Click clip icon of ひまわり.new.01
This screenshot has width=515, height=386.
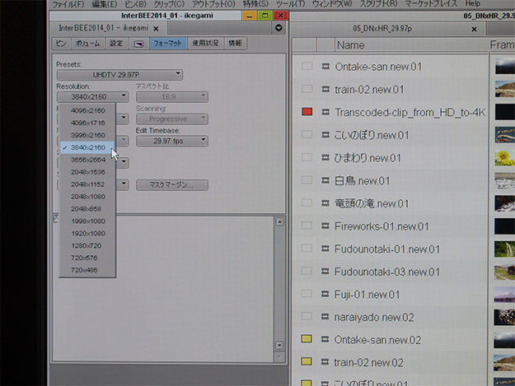pos(325,157)
